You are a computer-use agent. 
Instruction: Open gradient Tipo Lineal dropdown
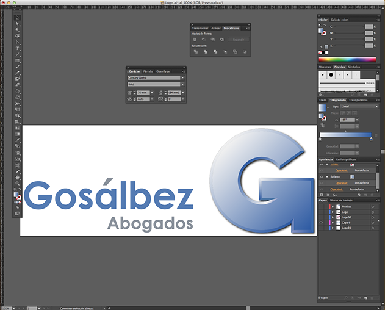(359, 106)
